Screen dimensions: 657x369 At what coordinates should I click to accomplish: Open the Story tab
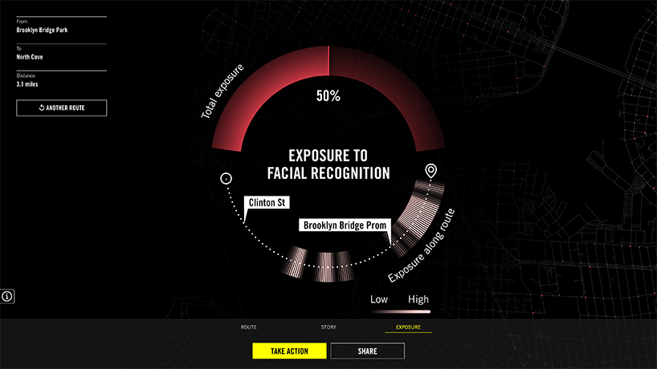coord(328,327)
